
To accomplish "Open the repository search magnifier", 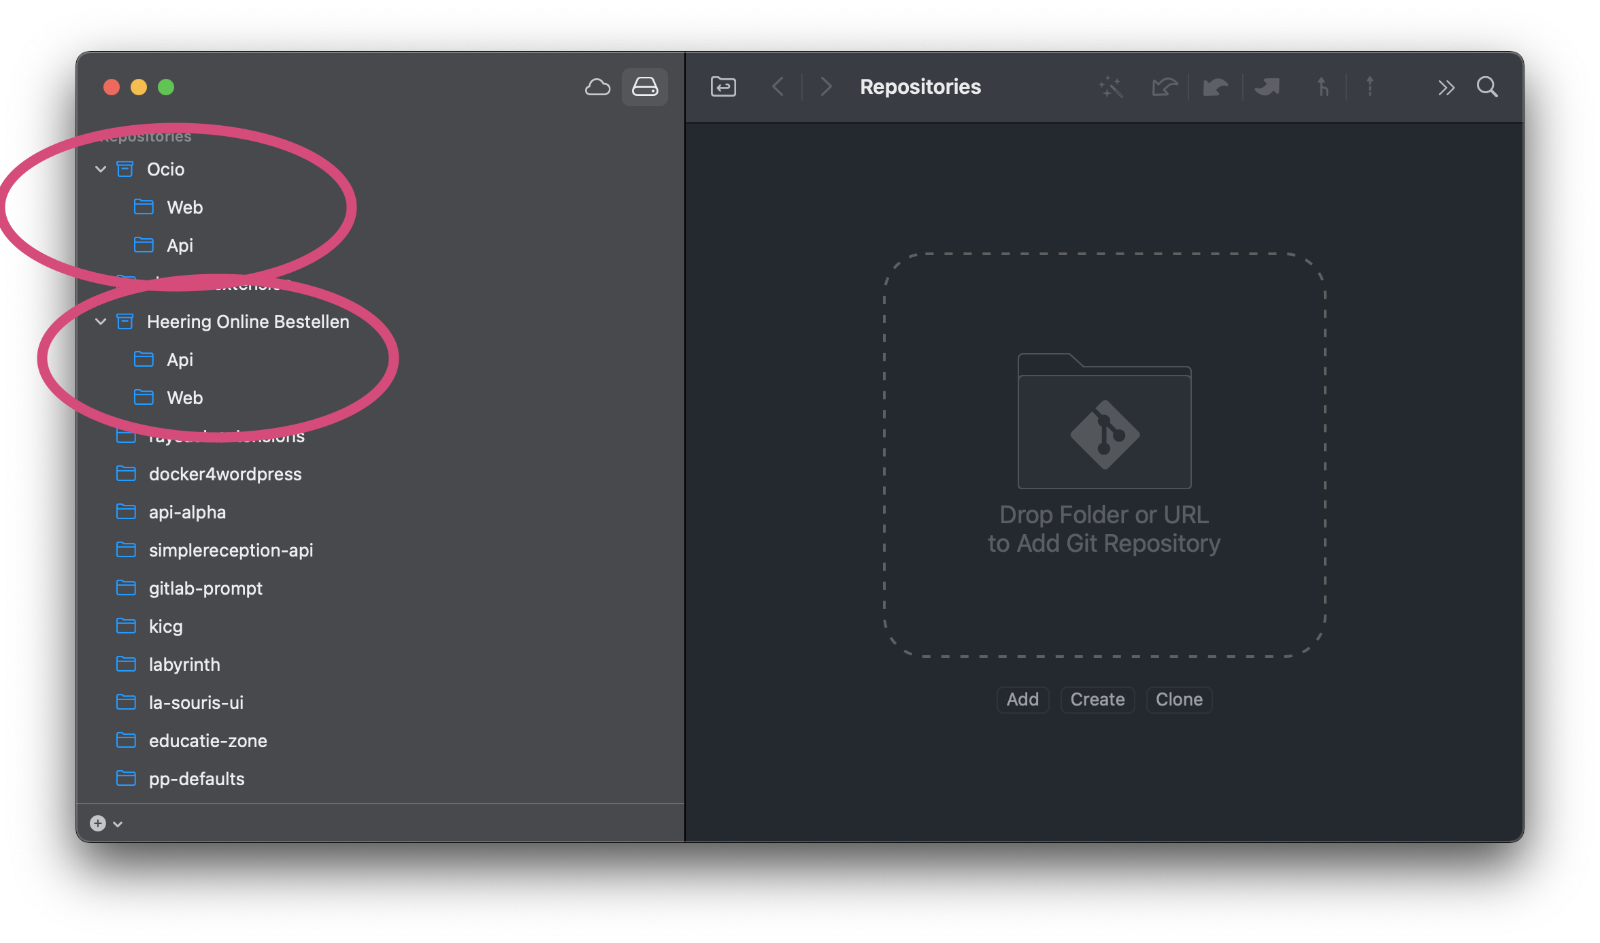I will pyautogui.click(x=1487, y=87).
